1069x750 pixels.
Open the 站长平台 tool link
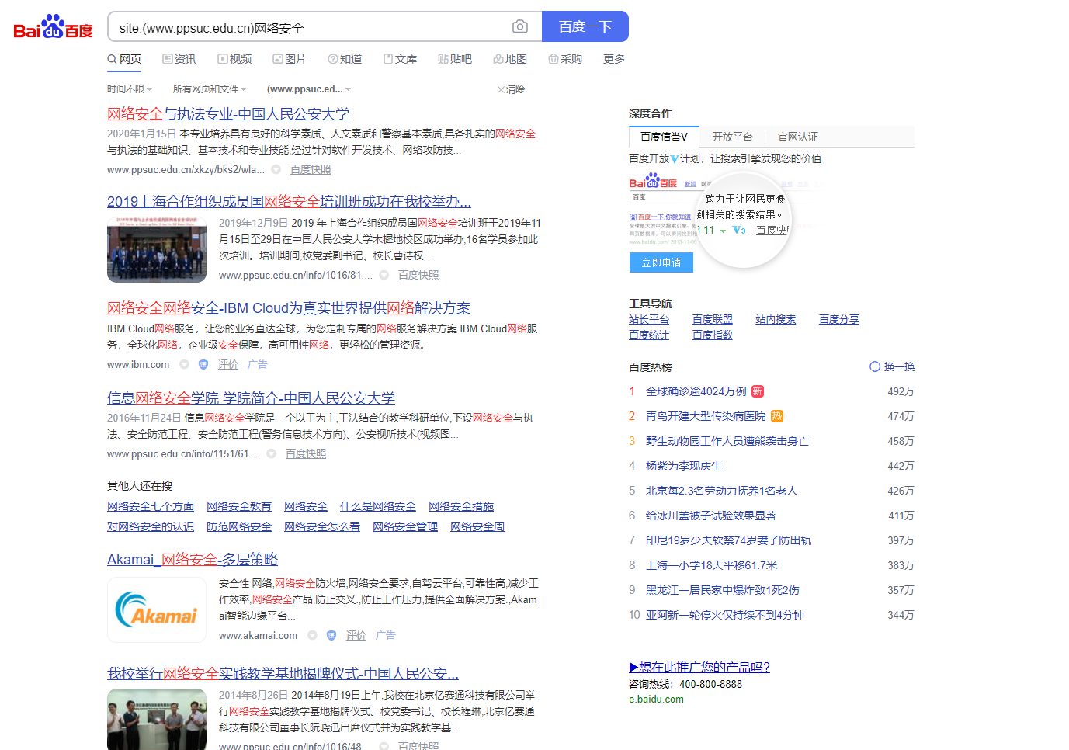(x=649, y=320)
